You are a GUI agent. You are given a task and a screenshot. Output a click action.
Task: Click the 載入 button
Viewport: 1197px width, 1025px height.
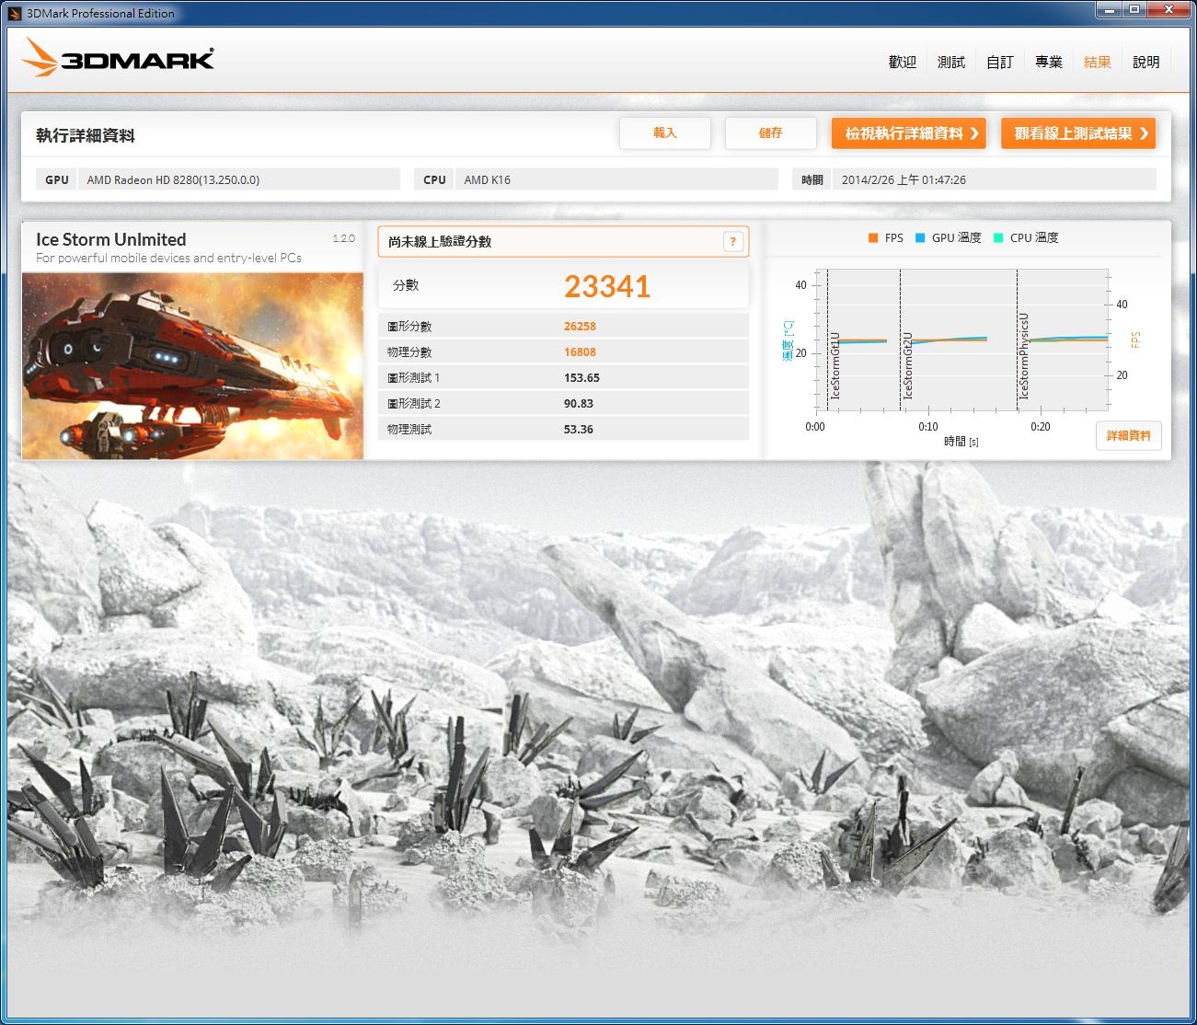click(x=665, y=133)
